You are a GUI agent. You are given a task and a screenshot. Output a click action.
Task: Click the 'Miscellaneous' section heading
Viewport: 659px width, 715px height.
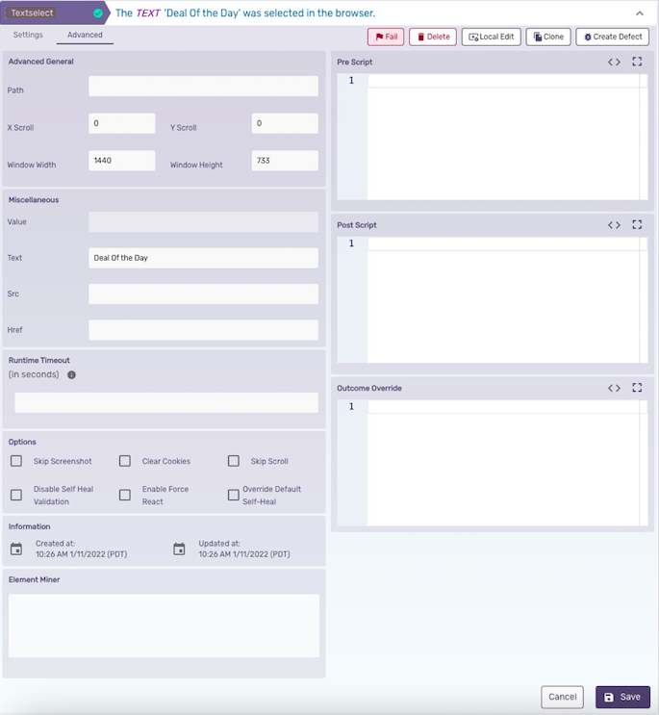[34, 200]
